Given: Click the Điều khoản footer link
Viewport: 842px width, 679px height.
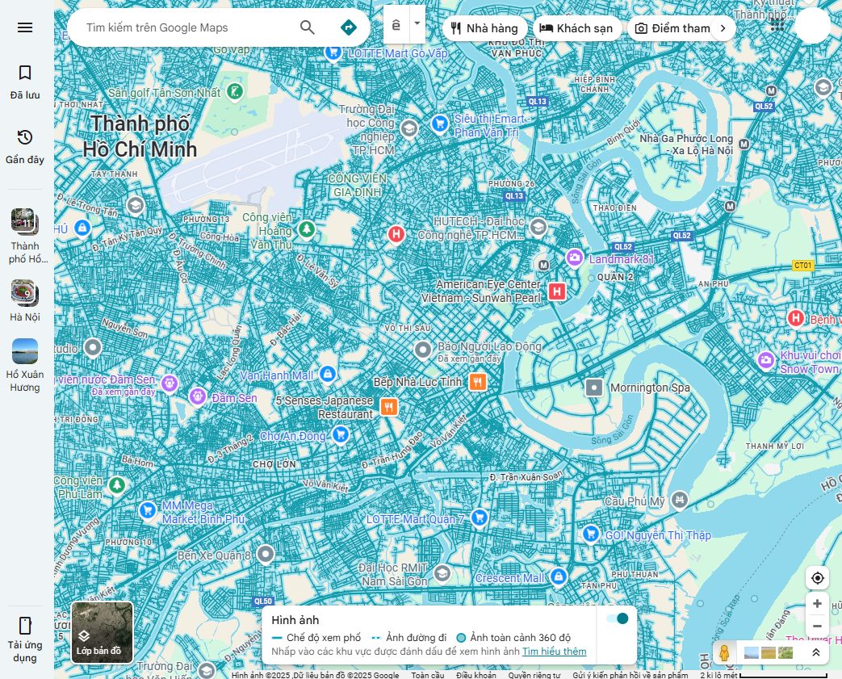Looking at the screenshot, I should 475,675.
